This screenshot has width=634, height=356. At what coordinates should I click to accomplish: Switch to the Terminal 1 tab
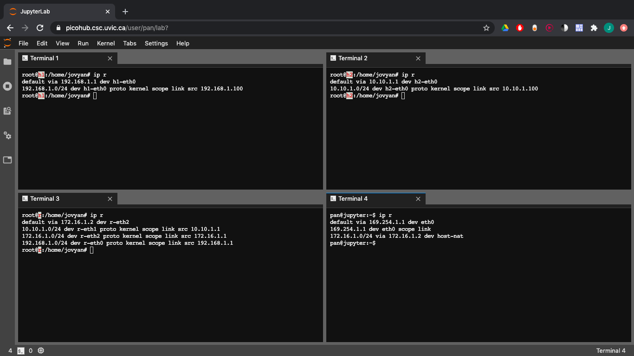click(44, 58)
